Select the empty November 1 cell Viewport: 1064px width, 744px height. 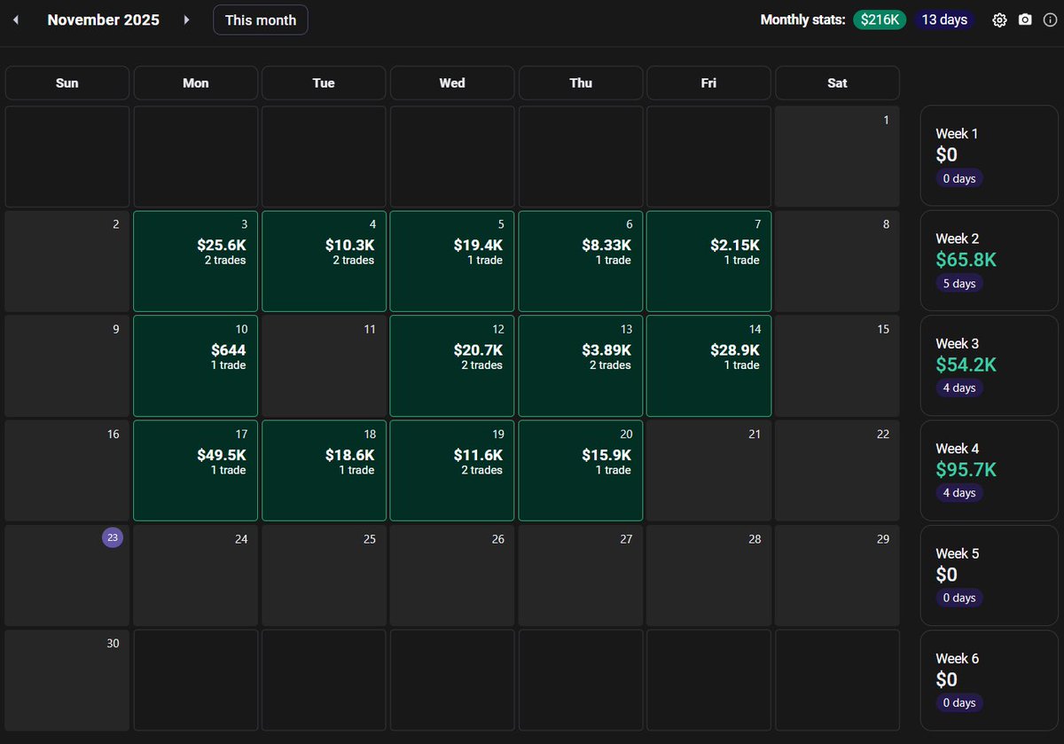tap(837, 156)
